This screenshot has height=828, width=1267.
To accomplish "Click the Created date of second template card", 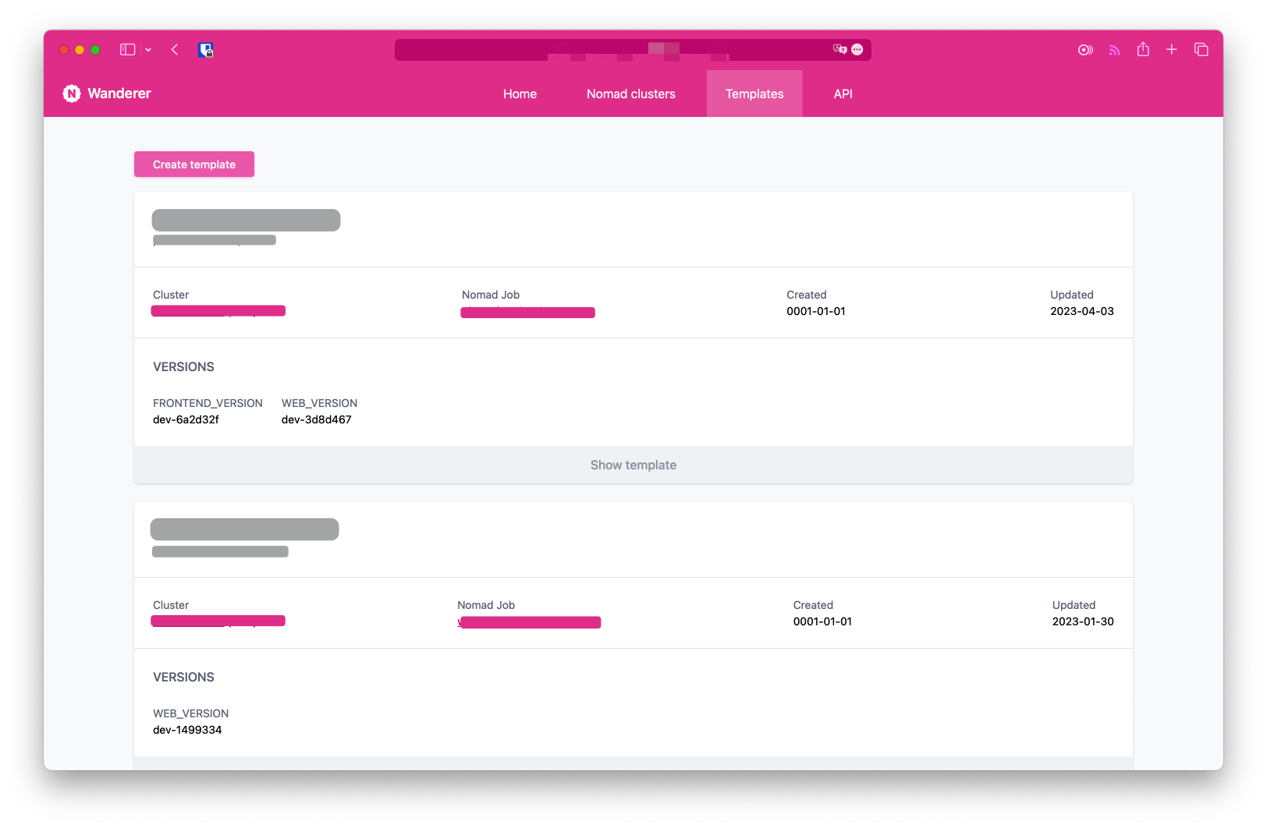I will tap(822, 621).
